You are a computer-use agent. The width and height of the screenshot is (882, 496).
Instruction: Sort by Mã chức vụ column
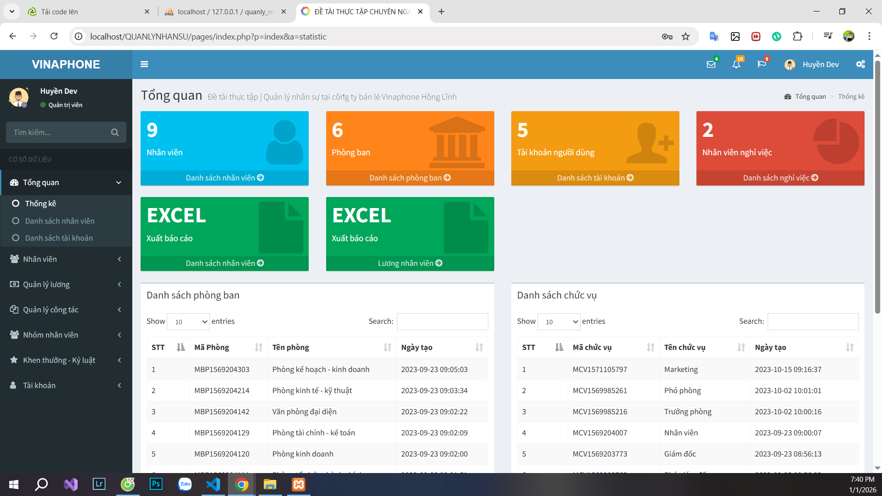tap(613, 348)
